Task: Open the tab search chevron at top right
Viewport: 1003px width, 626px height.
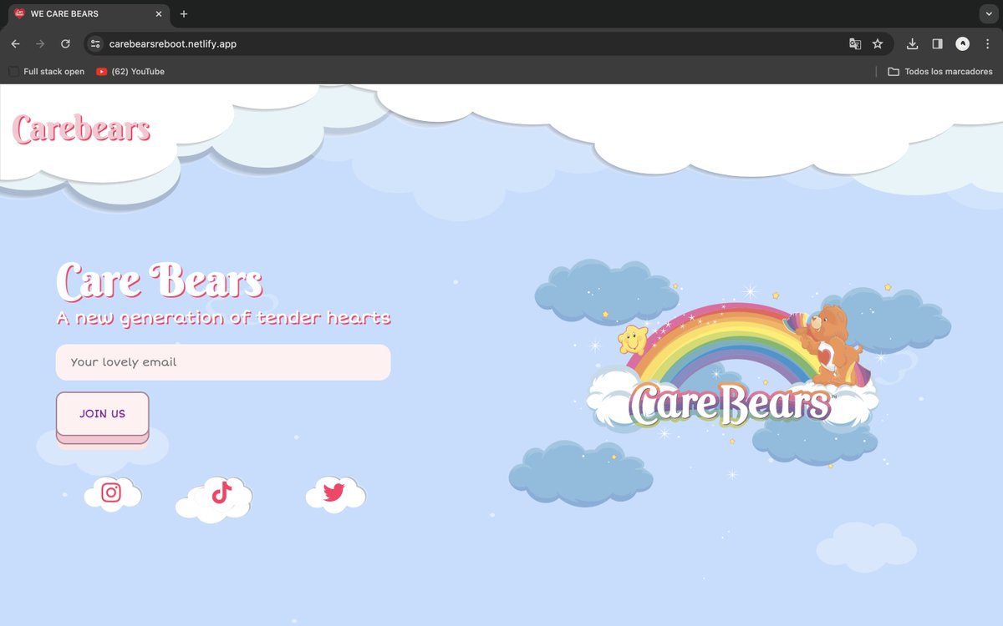Action: 989,13
